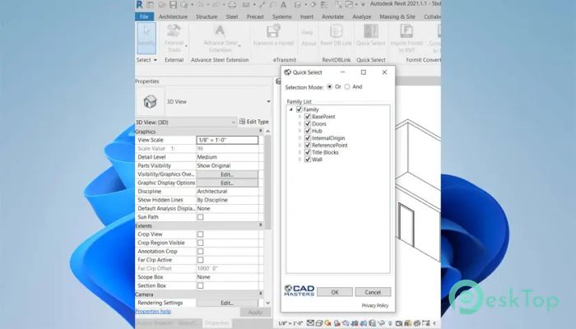Click Edit for Visibility/Graphics Overrides
Image resolution: width=576 pixels, height=329 pixels.
(227, 174)
